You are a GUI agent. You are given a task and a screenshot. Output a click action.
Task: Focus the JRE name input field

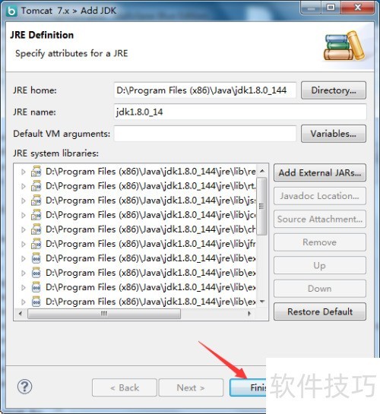[240, 112]
